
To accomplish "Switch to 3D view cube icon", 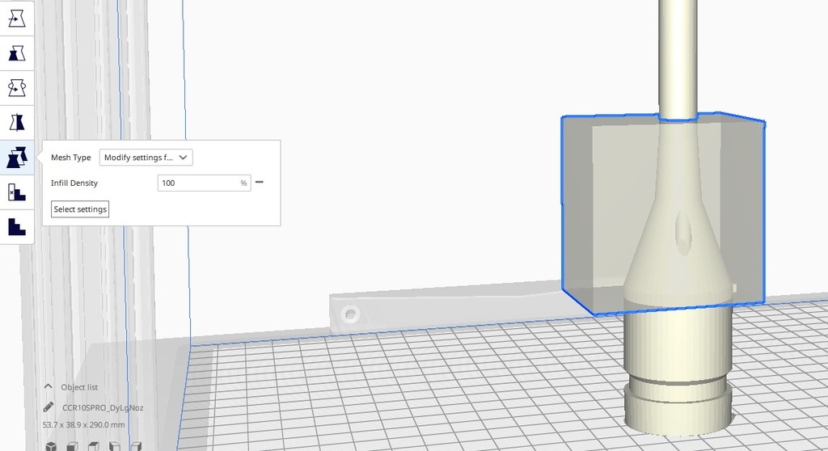I will coord(51,446).
